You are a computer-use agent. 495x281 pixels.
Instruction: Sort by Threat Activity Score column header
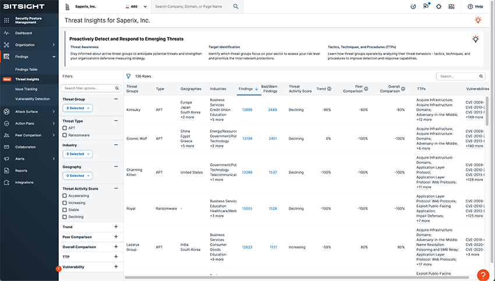click(x=300, y=89)
